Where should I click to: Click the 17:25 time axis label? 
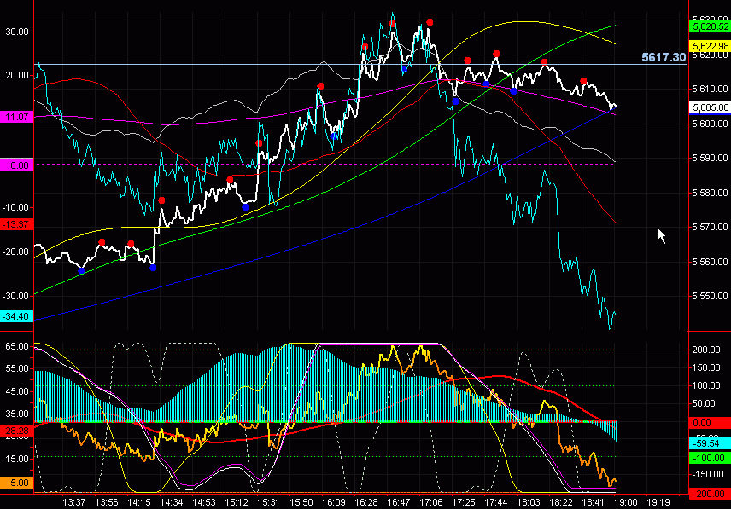click(x=464, y=502)
